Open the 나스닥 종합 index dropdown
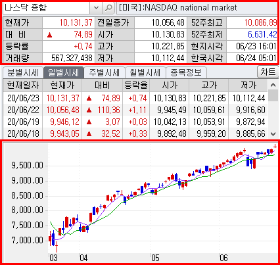Viewport: 280px width, 265px height. pos(96,8)
